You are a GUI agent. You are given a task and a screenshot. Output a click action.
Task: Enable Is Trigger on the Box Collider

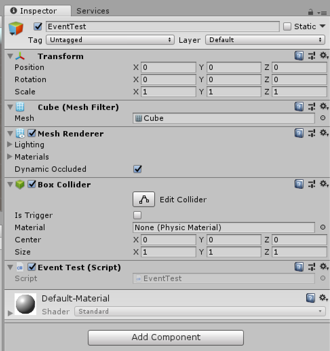pos(137,215)
